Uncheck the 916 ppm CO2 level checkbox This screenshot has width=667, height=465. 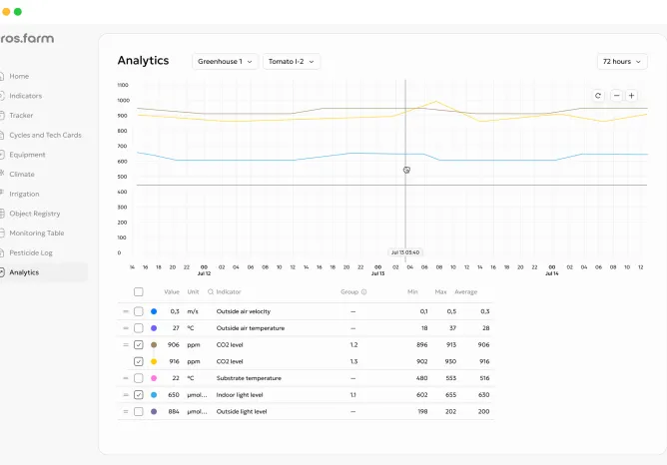point(138,361)
